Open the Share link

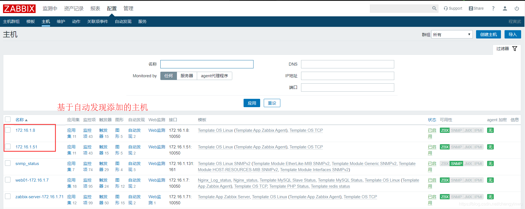click(x=476, y=8)
